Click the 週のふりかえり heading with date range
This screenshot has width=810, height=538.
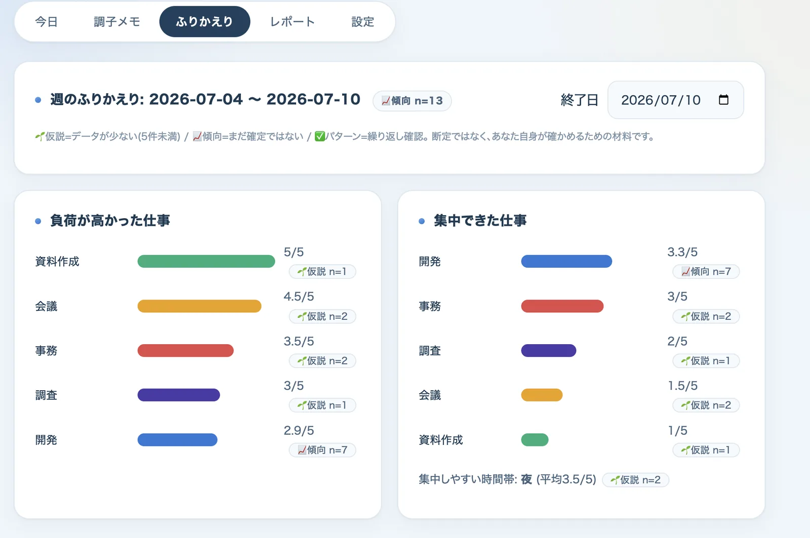pos(206,99)
